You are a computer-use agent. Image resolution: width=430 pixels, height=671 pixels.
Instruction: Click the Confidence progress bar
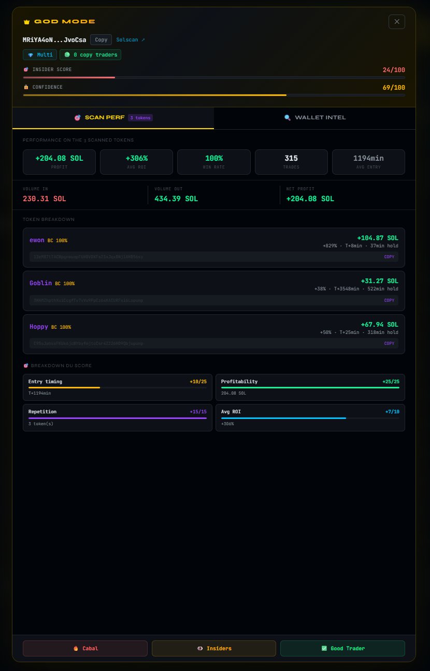pyautogui.click(x=214, y=95)
